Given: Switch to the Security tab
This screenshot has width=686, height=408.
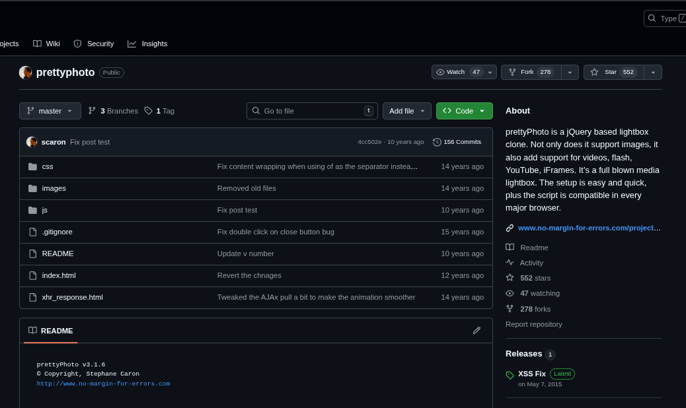Looking at the screenshot, I should click(94, 44).
